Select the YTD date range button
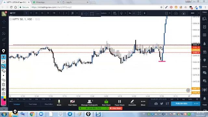This screenshot has height=117, width=208. 43,99
